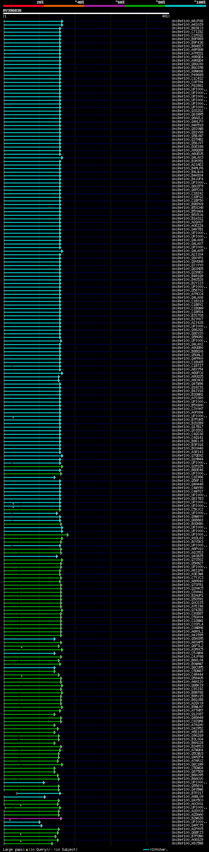This screenshot has width=209, height=852.
Task: Click hit label UniRef100_Q91V99
Action: coord(187,132)
